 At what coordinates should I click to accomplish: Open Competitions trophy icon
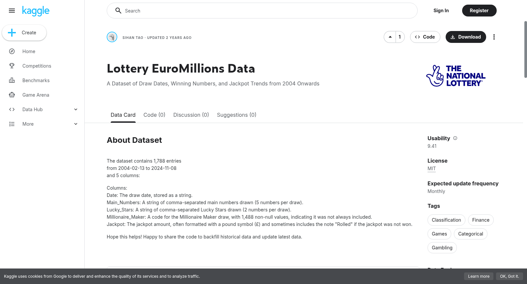pyautogui.click(x=12, y=66)
